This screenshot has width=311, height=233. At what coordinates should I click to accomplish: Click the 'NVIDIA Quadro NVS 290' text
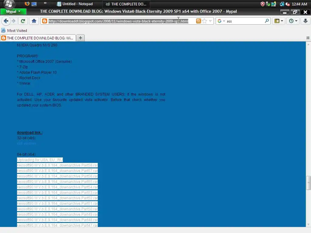pyautogui.click(x=37, y=45)
